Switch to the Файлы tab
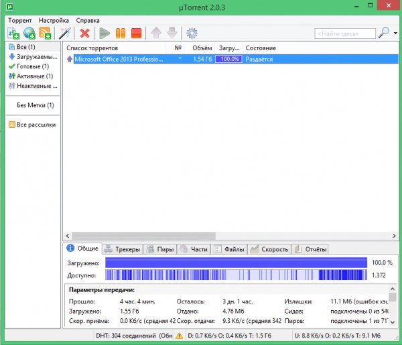Image resolution: width=402 pixels, height=345 pixels. [229, 249]
